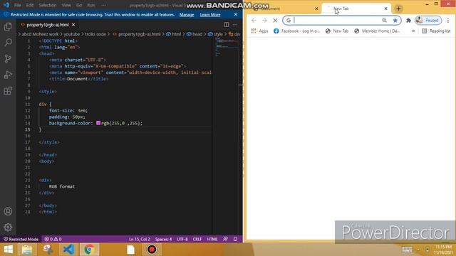
Task: Open the Facebook - Log In bookmark
Action: pyautogui.click(x=297, y=31)
